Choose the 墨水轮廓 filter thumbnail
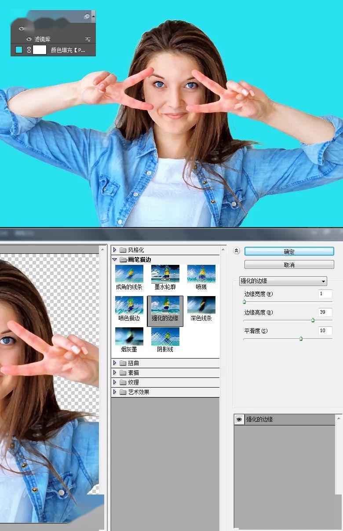The height and width of the screenshot is (531, 343). click(165, 274)
